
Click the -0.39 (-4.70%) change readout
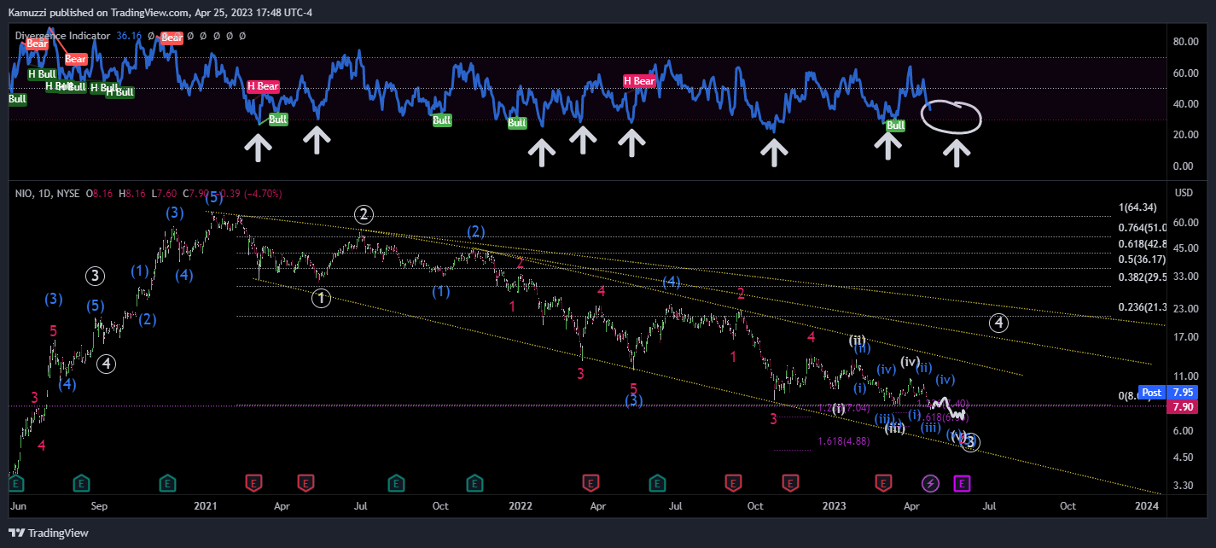point(249,194)
